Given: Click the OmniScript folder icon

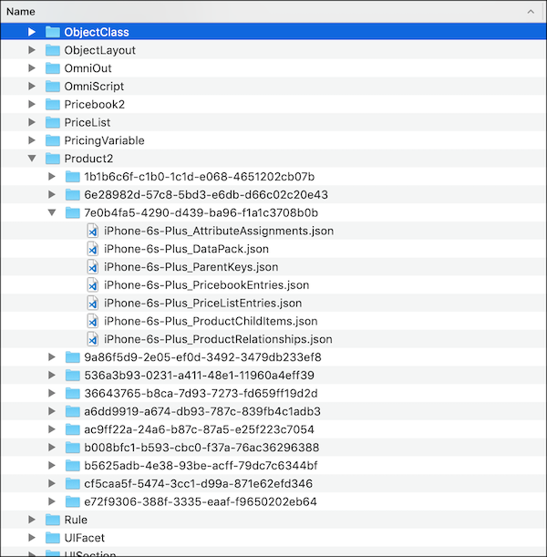Looking at the screenshot, I should click(x=53, y=86).
